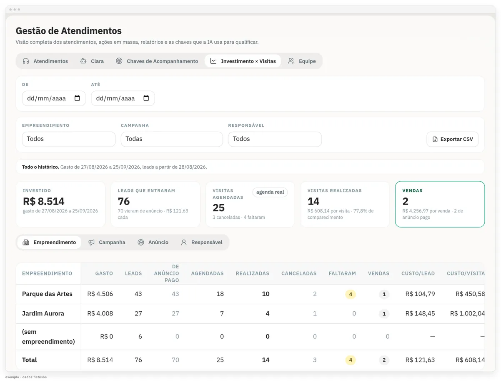
Task: Group table by Responsável
Action: 202,242
